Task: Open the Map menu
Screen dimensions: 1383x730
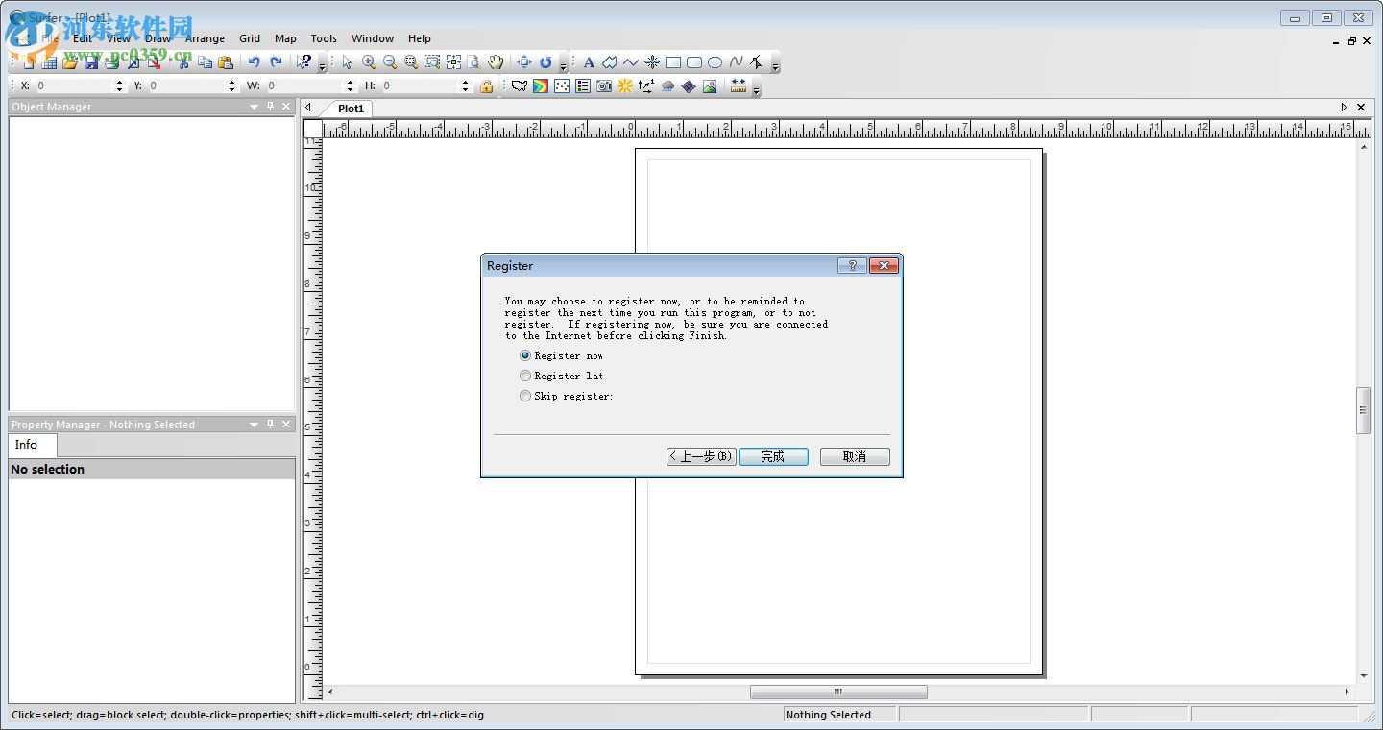Action: click(285, 38)
